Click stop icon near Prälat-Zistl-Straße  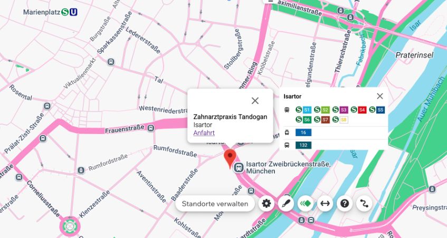43,138
